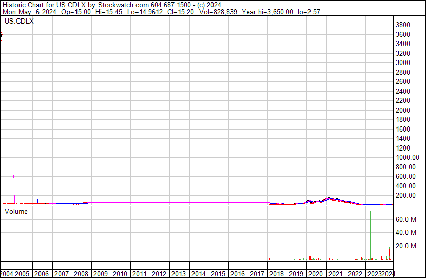Click the 2023 year label on the axis

[x=375, y=274]
